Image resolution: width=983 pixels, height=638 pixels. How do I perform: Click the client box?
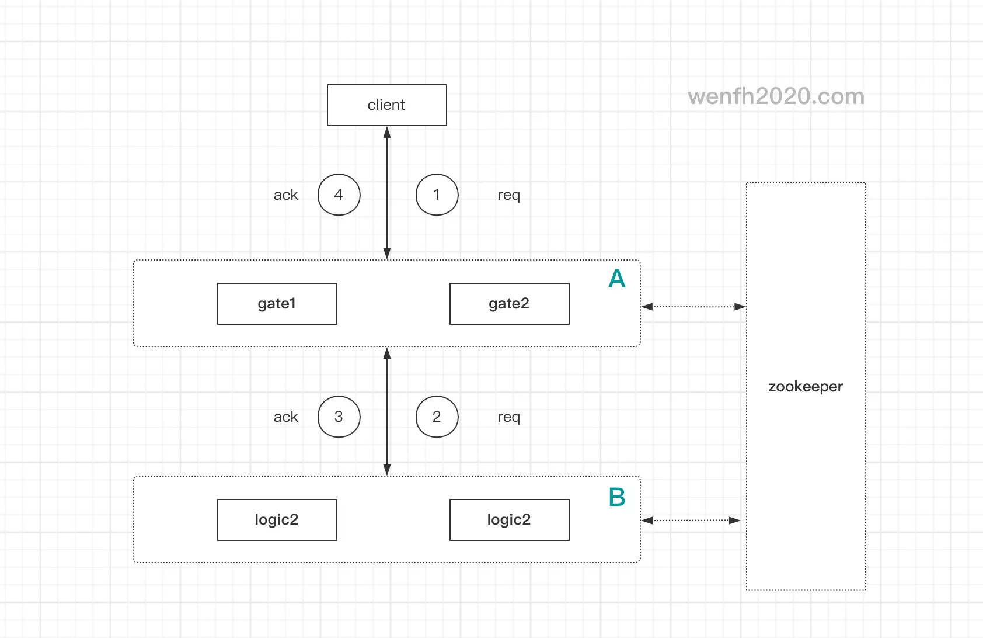tap(386, 105)
